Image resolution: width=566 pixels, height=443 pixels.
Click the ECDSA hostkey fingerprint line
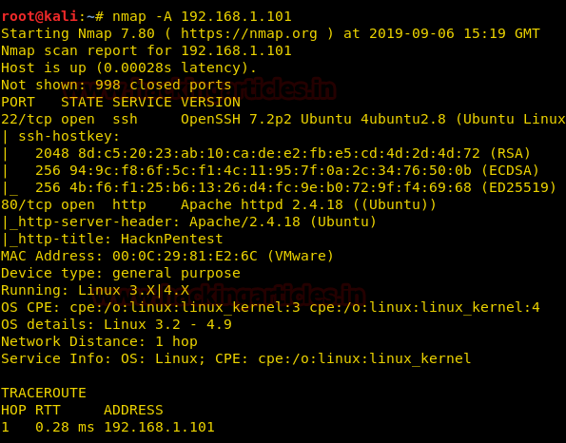(287, 170)
